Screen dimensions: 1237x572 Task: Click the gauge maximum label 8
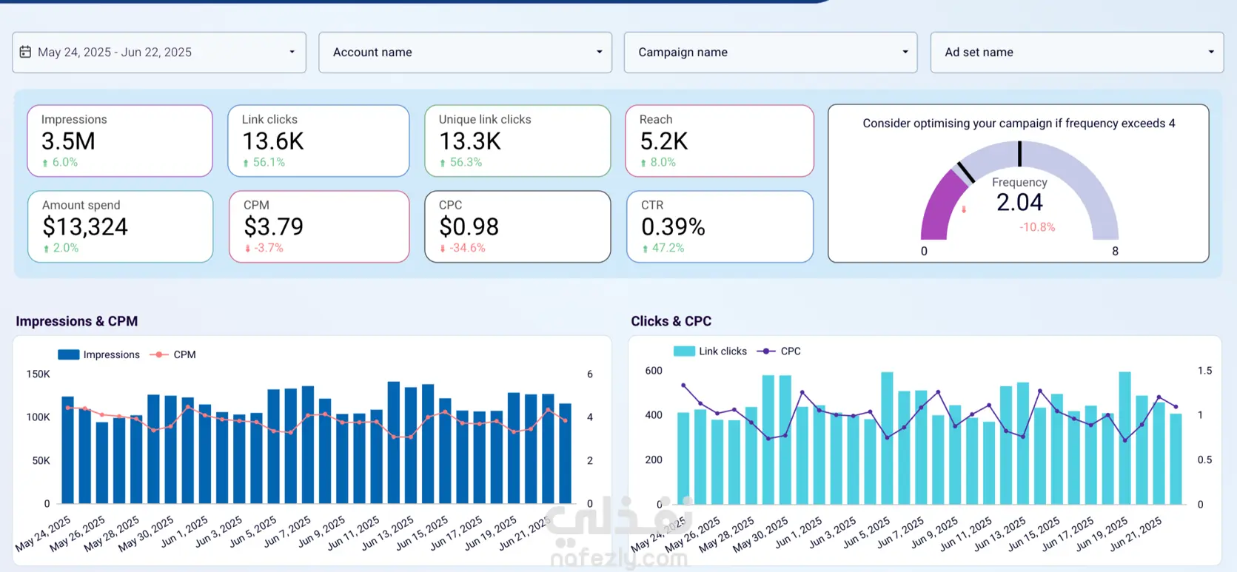coord(1115,252)
